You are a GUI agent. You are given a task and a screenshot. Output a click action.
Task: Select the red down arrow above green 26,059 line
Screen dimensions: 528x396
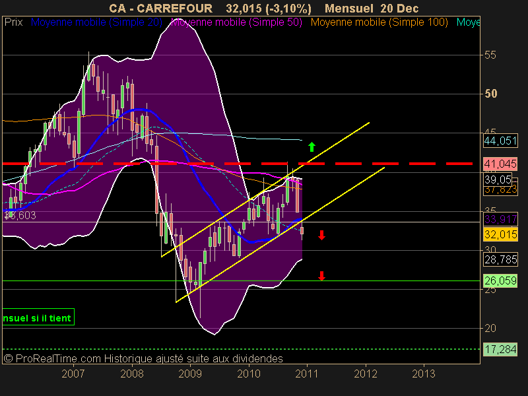click(321, 276)
